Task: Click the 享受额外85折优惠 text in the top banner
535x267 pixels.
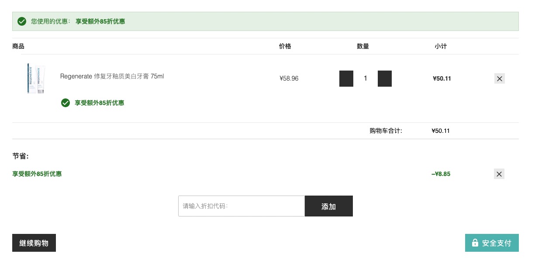Action: click(x=100, y=21)
